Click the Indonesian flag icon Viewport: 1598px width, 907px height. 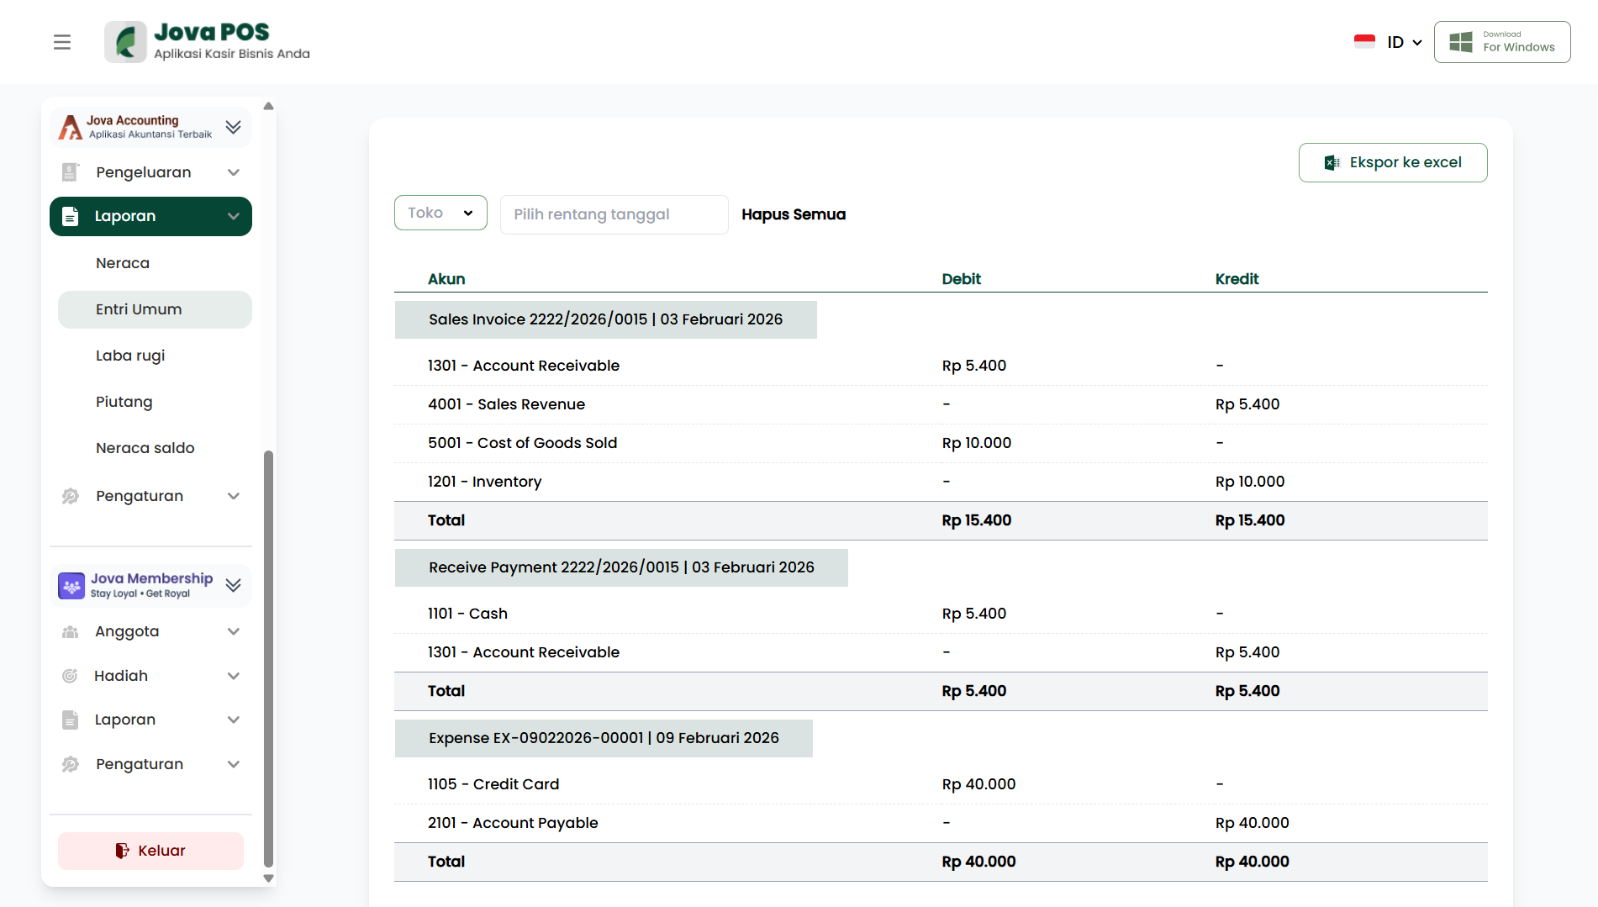click(1364, 42)
